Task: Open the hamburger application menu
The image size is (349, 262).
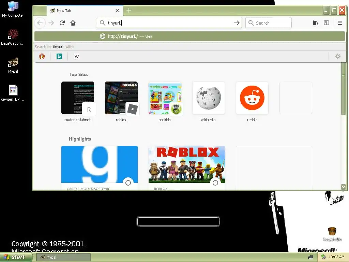Action: [340, 23]
